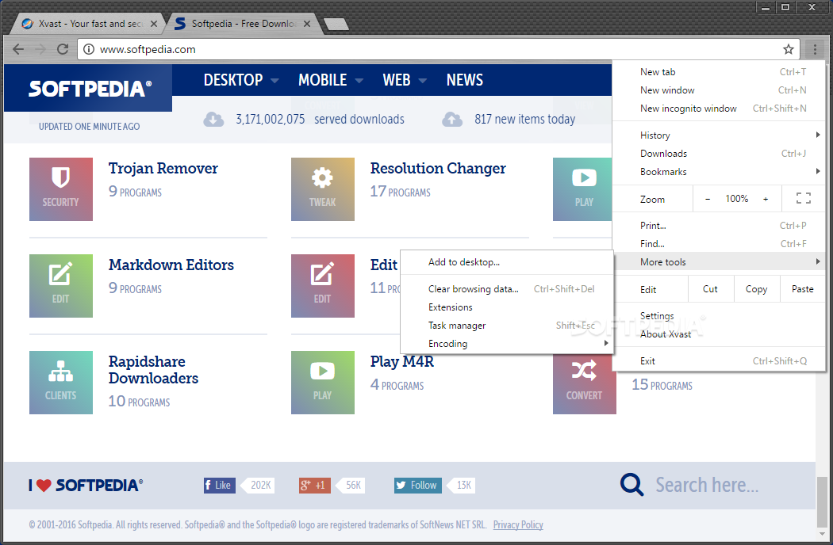Open Rapidshare Downloaders link
The width and height of the screenshot is (833, 545).
click(154, 370)
